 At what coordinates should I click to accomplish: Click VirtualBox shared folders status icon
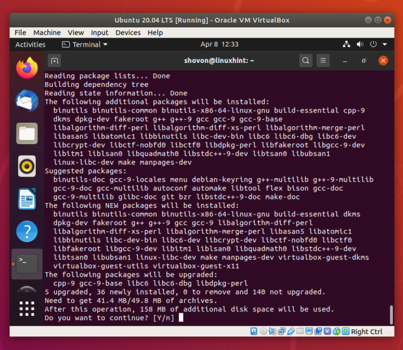[300, 331]
